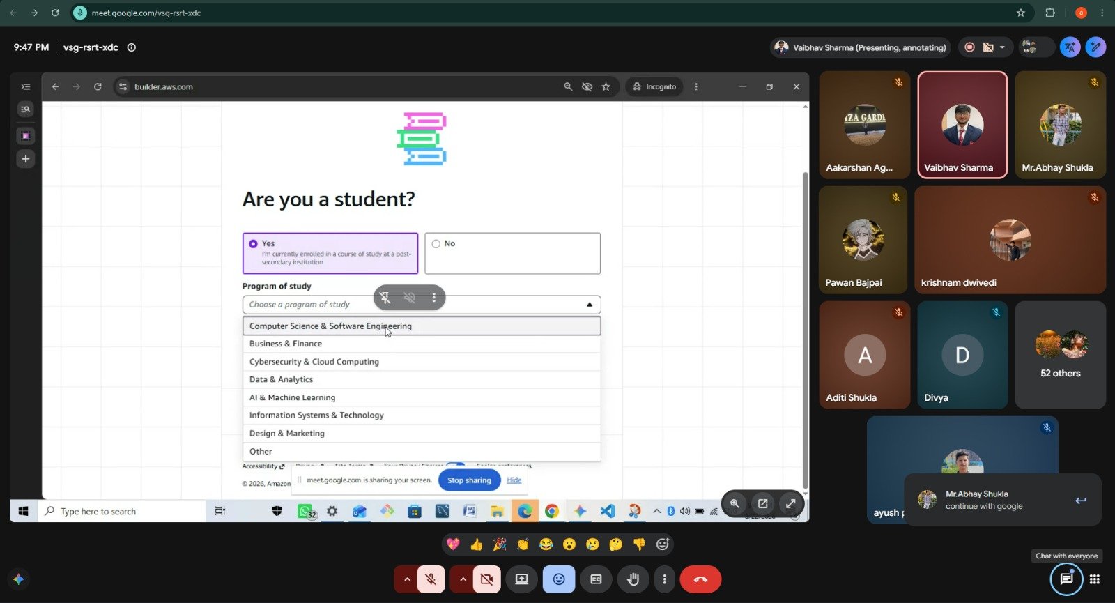
Task: Zoom in on the shared presentation
Action: (x=735, y=503)
